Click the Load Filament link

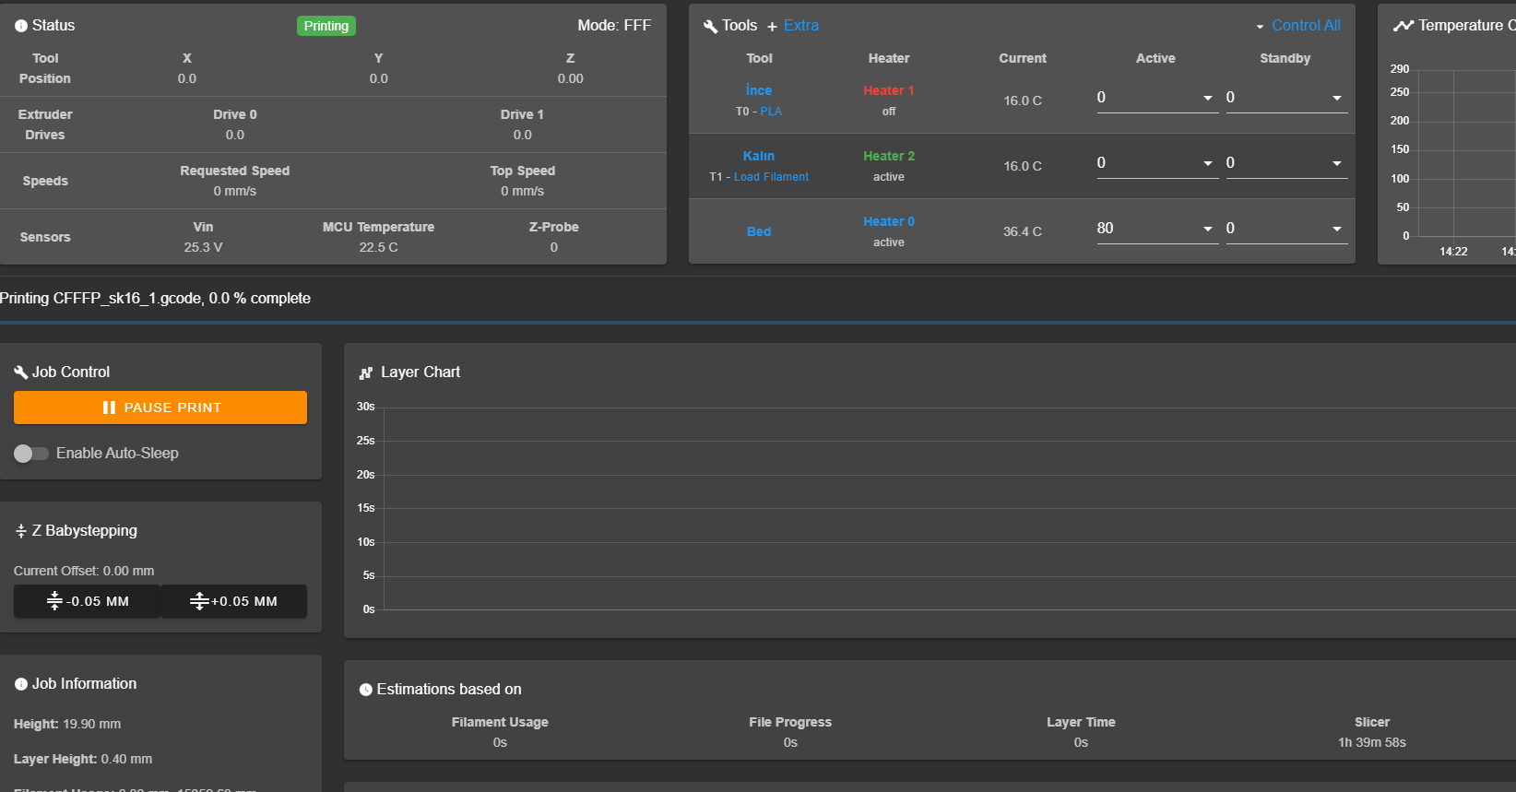click(x=771, y=177)
